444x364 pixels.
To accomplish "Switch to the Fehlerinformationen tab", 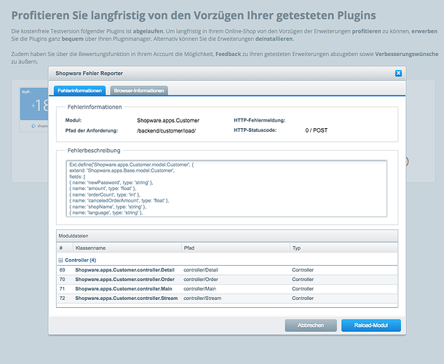I will coord(79,91).
